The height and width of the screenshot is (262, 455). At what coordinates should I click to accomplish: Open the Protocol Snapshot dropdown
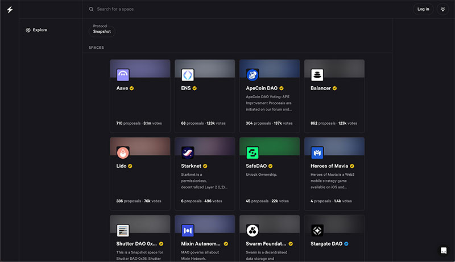tap(102, 31)
